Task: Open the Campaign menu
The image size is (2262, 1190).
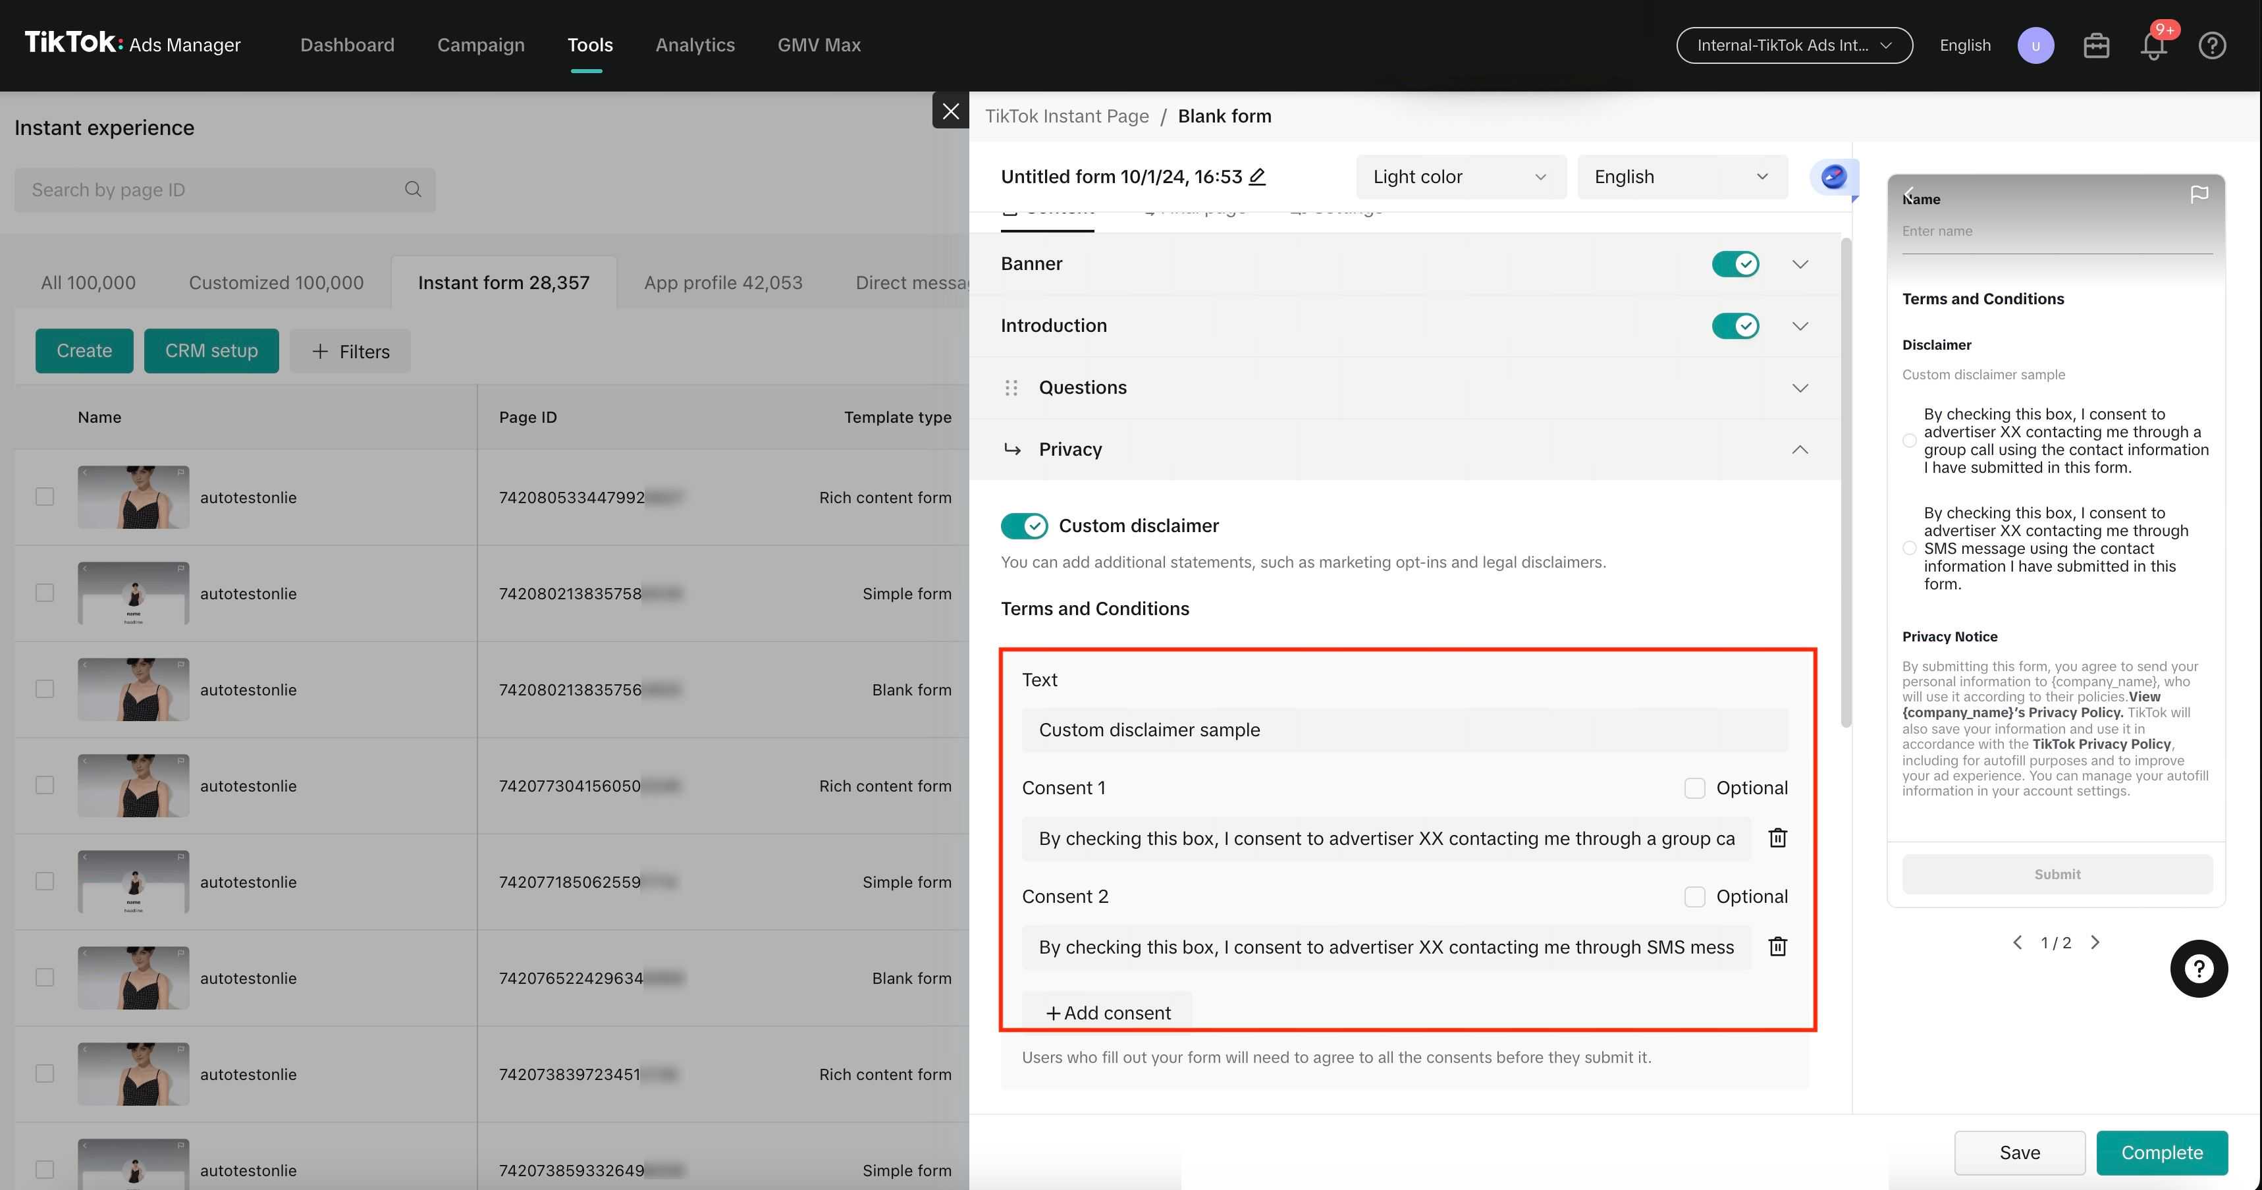Action: (x=480, y=45)
